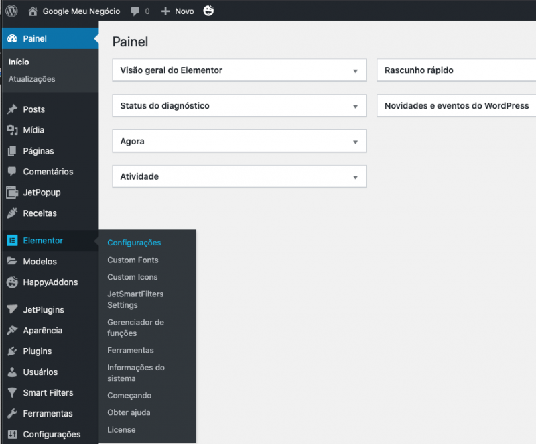Open the WordPress logo menu

pos(11,11)
